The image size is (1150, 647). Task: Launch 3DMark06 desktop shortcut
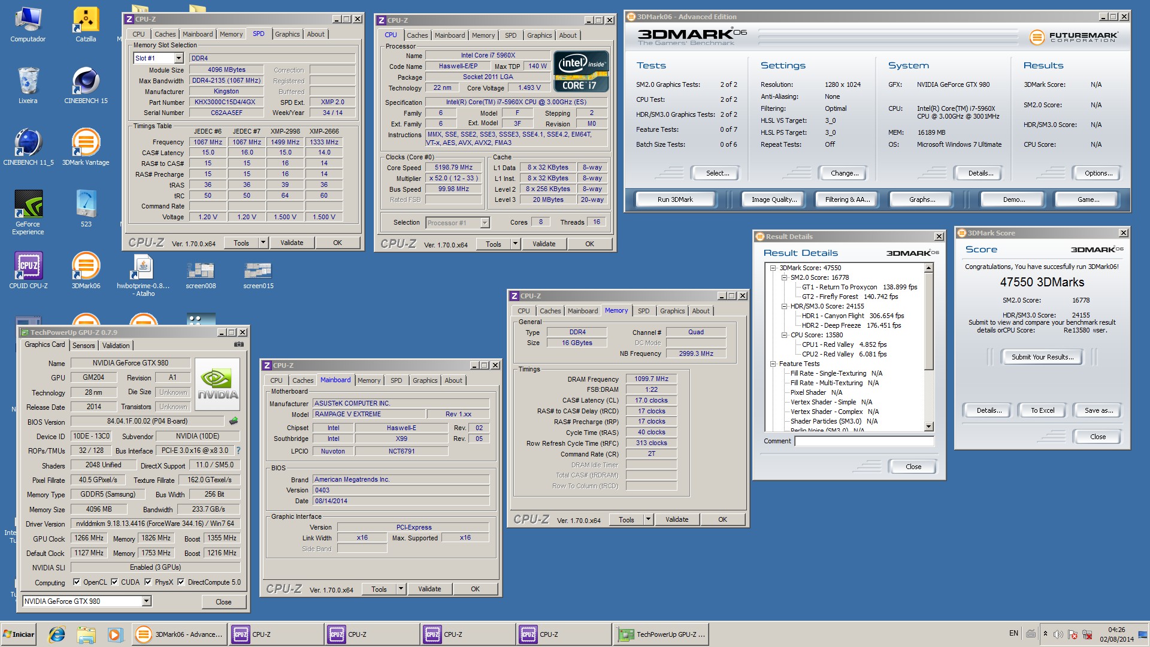(x=86, y=271)
